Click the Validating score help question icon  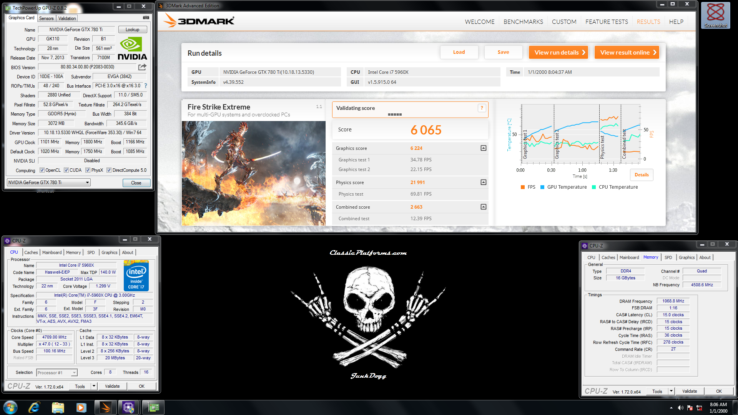(x=482, y=108)
